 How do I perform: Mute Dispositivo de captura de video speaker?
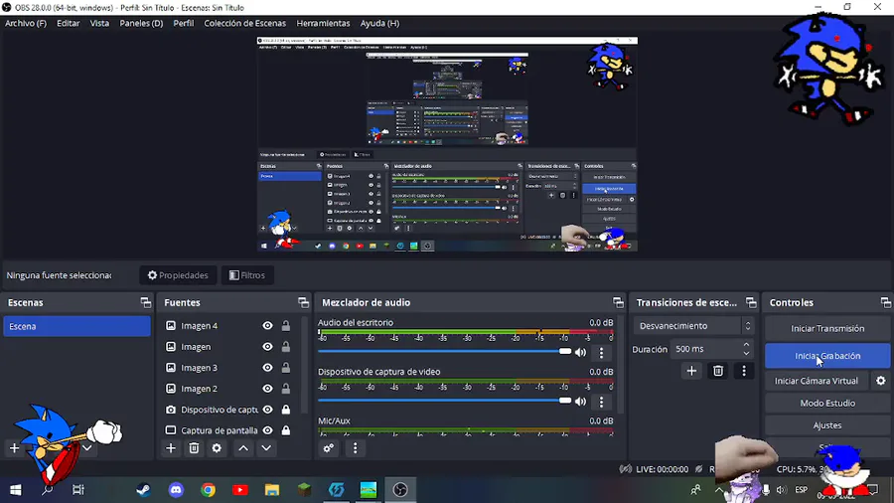(580, 402)
